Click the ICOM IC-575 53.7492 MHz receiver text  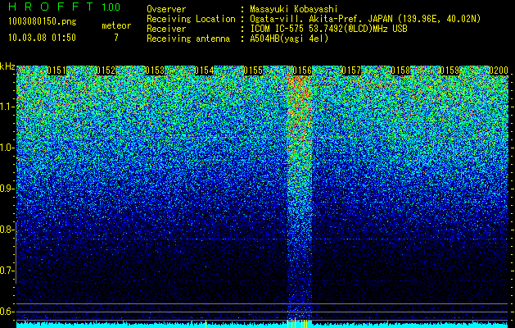click(x=329, y=29)
